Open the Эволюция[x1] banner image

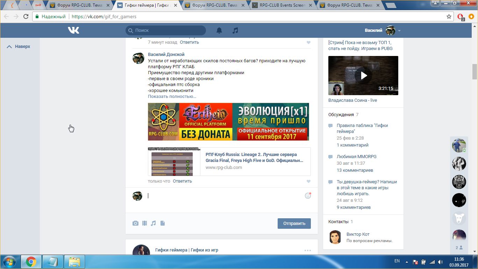228,122
